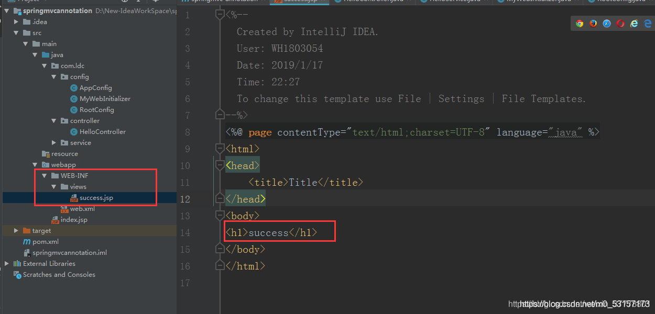Open in Opera browser icon

coord(620,24)
